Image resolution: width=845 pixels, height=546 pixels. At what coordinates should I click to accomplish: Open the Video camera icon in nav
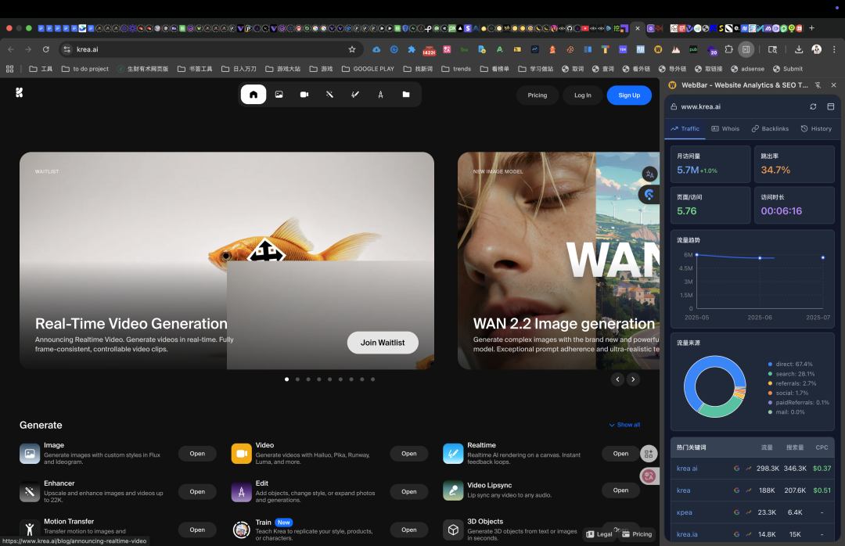point(304,95)
